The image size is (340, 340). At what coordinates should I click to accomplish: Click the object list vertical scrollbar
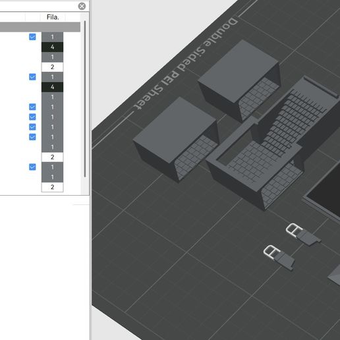point(85,99)
